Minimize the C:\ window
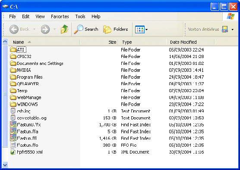The image size is (240, 170). pyautogui.click(x=215, y=6)
